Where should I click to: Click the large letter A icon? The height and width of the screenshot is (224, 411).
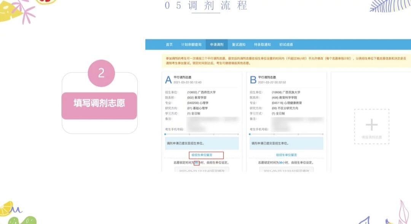tap(168, 80)
